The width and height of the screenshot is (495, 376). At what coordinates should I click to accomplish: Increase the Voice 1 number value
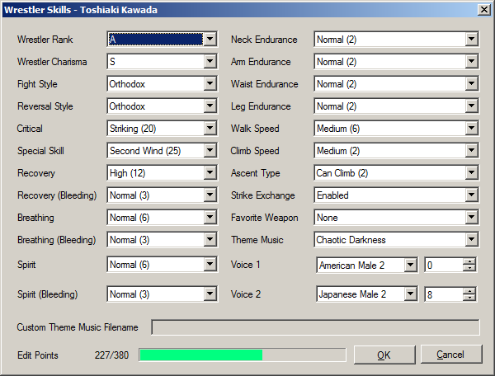click(x=469, y=261)
